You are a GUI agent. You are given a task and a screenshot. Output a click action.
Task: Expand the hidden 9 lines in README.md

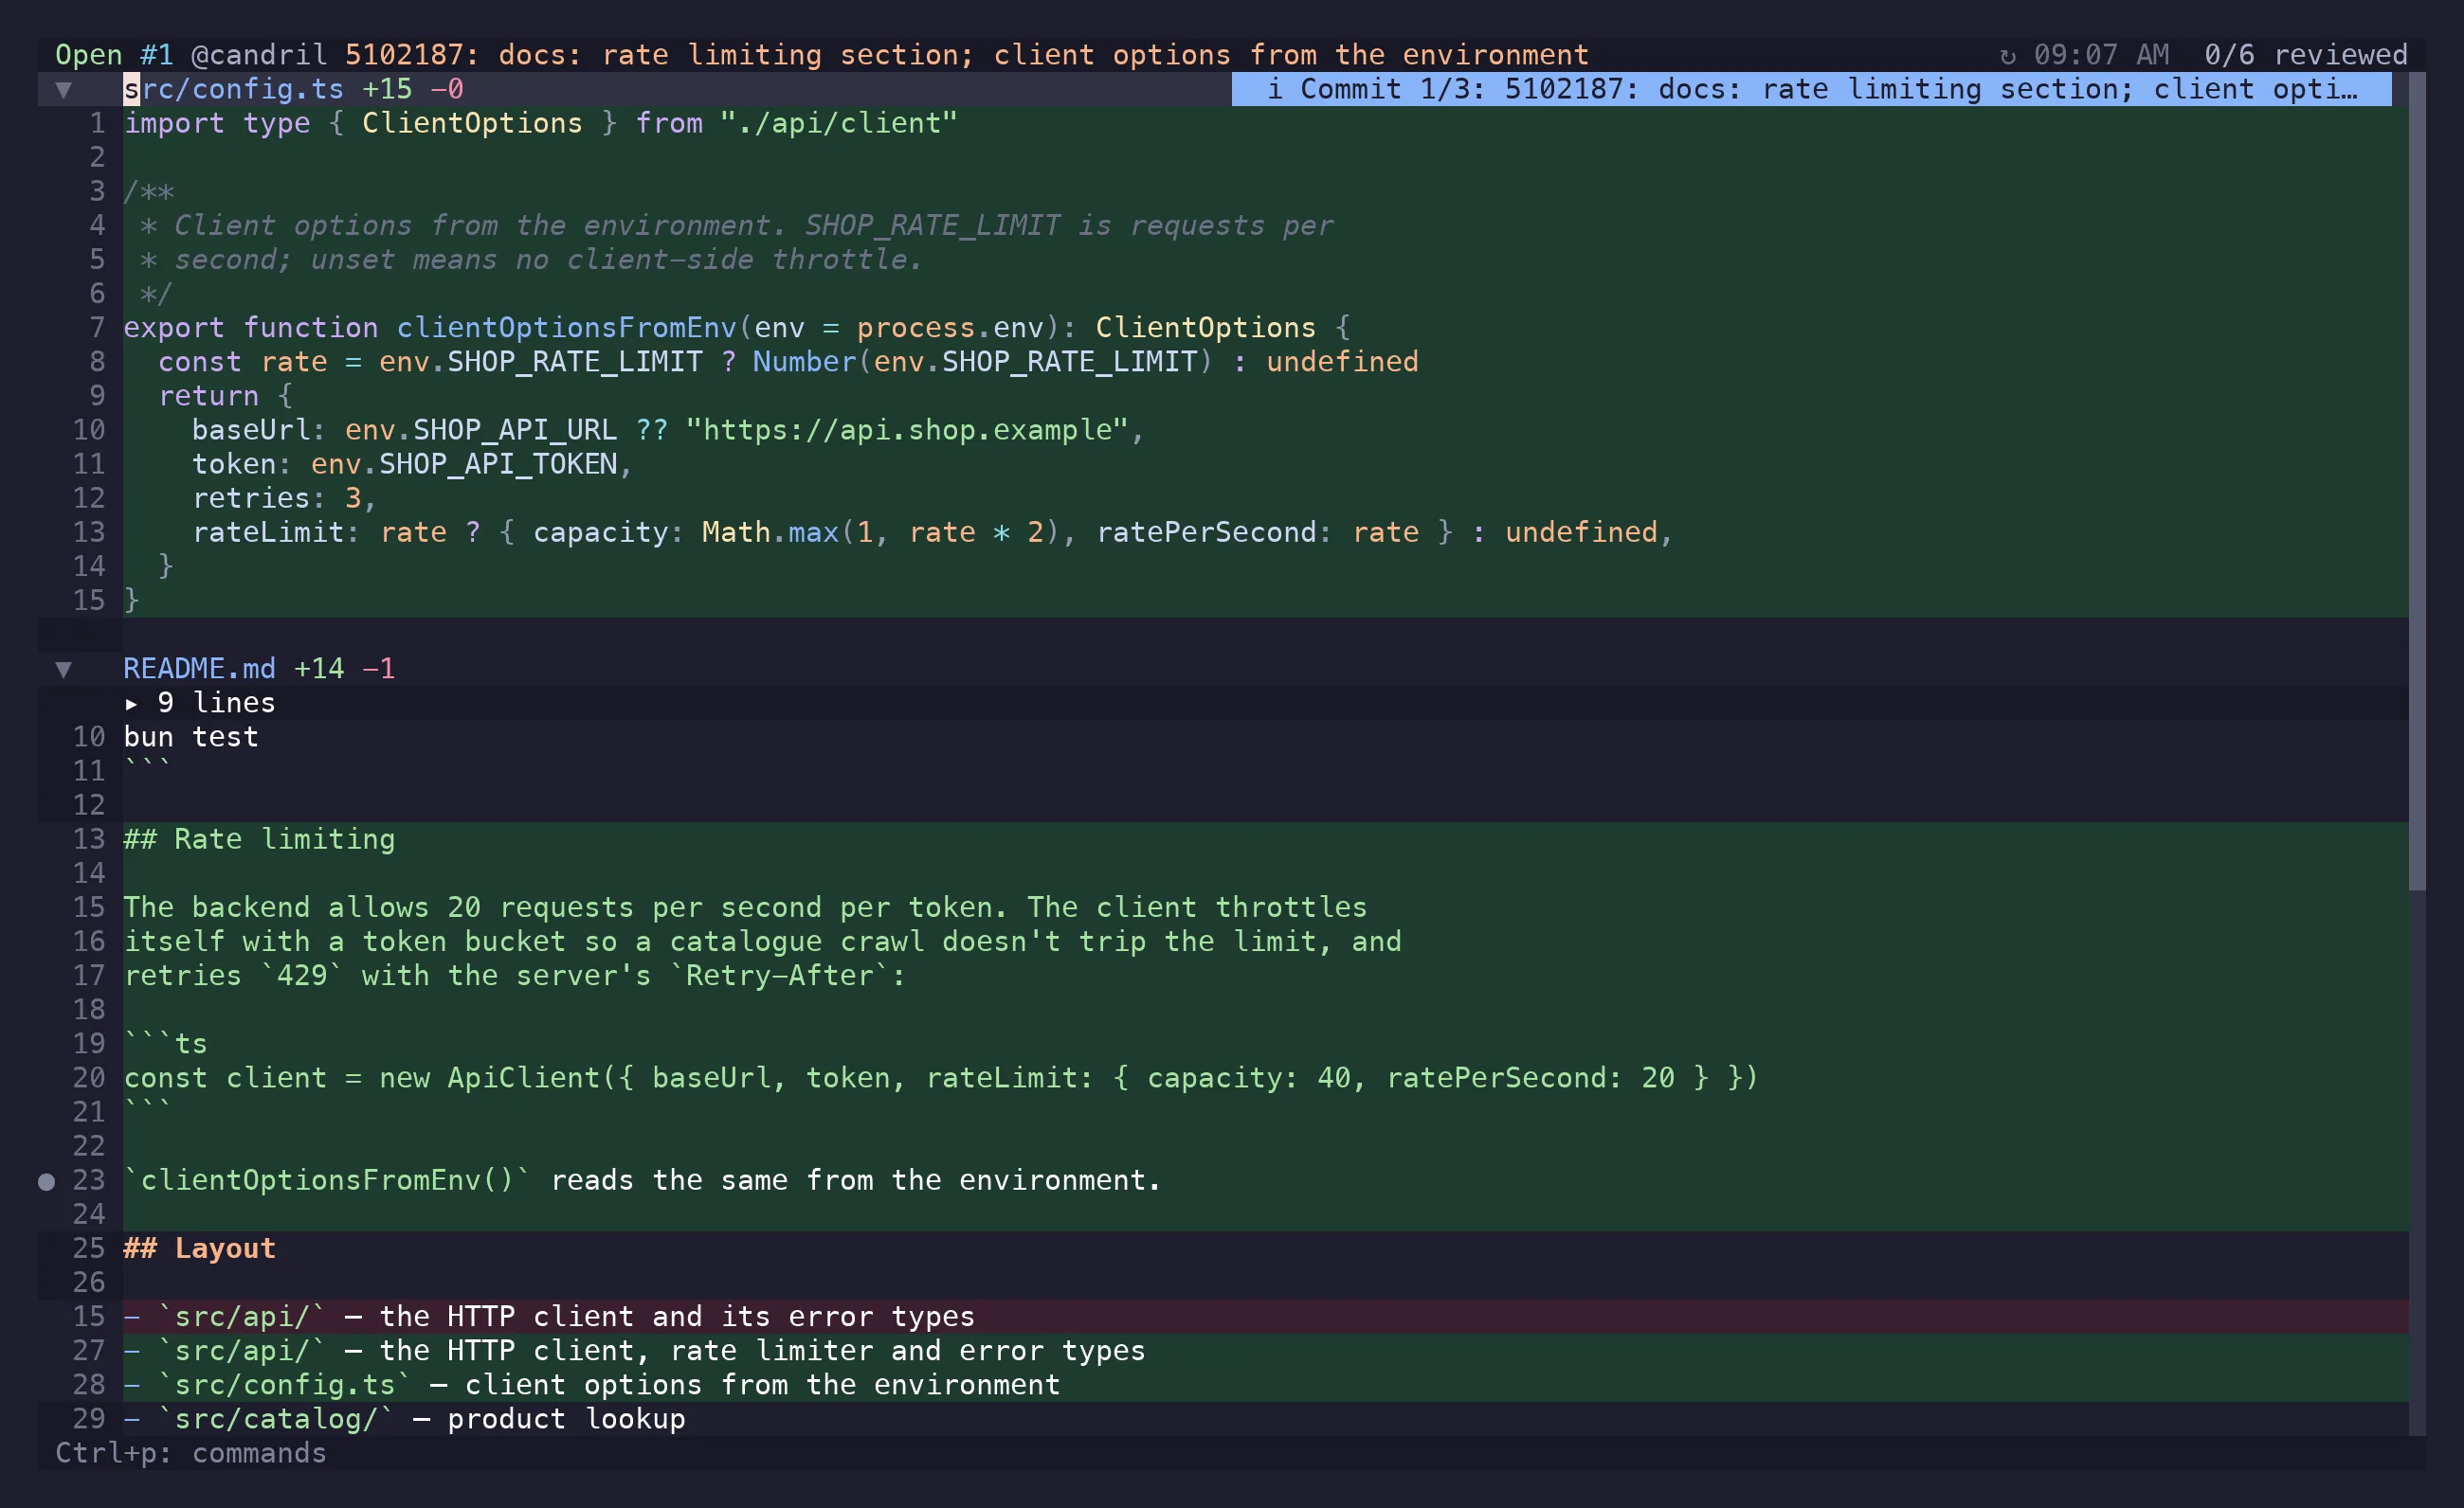tap(200, 703)
